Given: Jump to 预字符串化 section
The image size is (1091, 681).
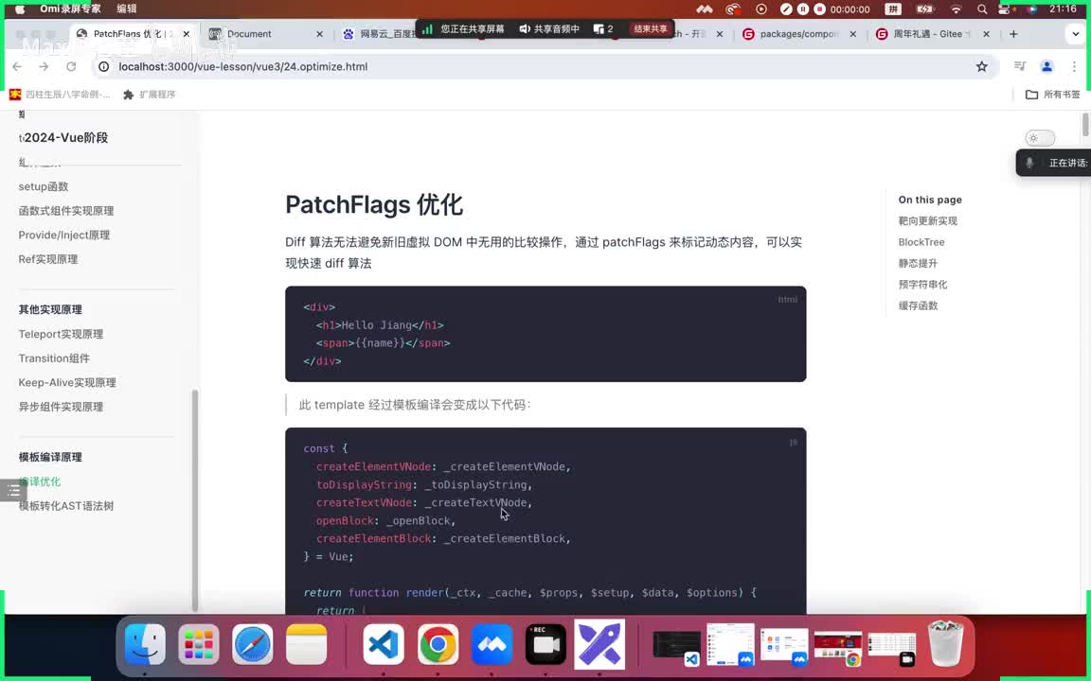Looking at the screenshot, I should [922, 284].
